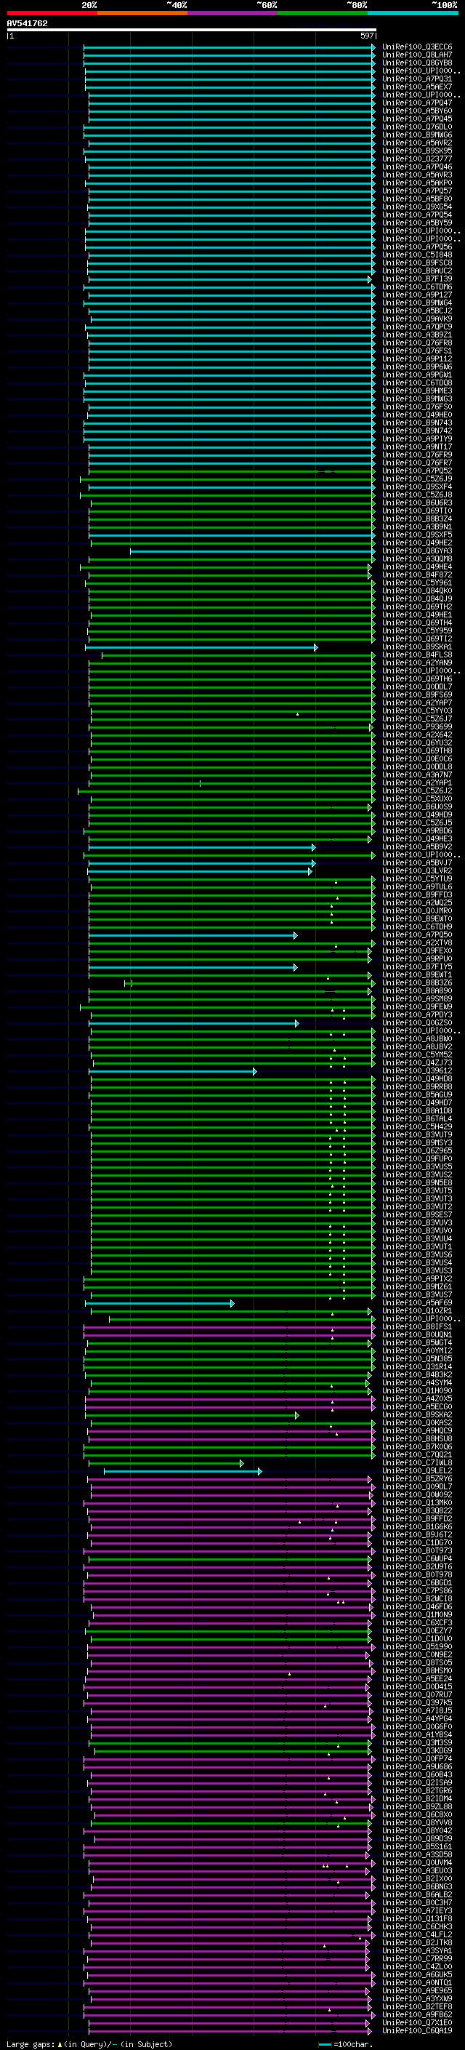Click the green ~80% legend bar

[322, 13]
